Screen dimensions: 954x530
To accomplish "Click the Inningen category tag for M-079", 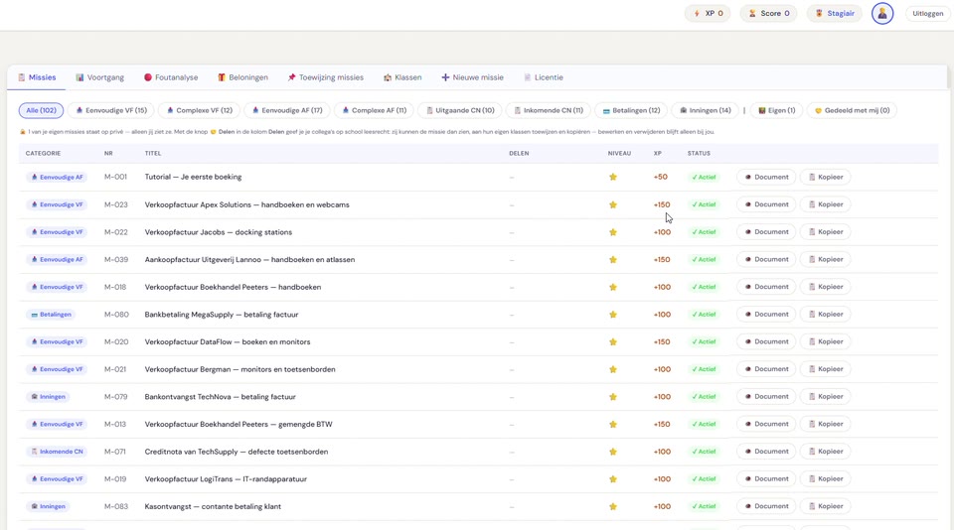I will 48,397.
